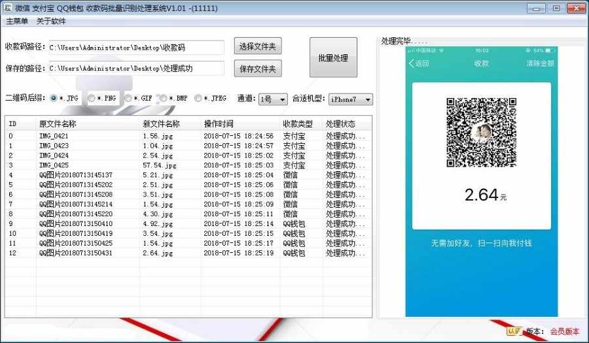Select row IMG_0423
Screen dimensions: 589x343
point(188,146)
